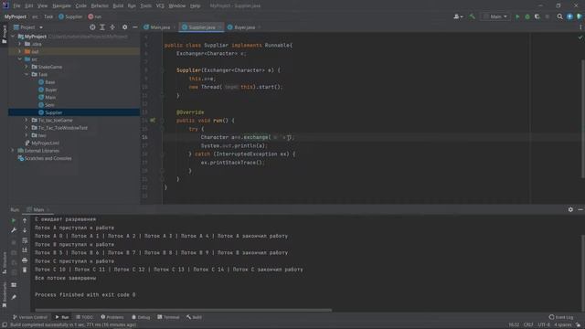Expand the SnakeGame package
Viewport: 585px width, 329px height.
point(27,67)
